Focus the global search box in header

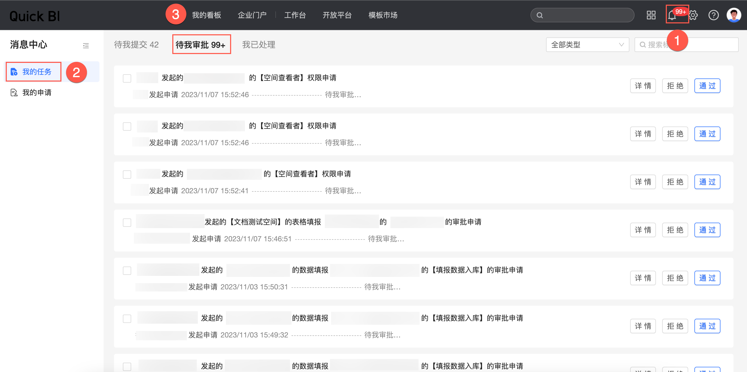point(582,15)
